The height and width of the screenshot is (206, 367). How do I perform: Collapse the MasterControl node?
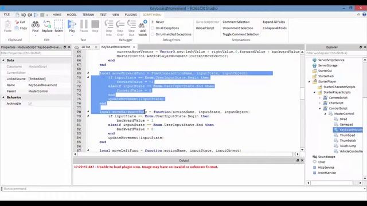tap(325, 114)
